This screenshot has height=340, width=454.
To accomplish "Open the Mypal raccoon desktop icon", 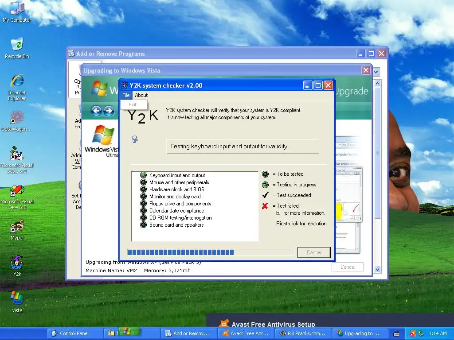I will (x=17, y=230).
